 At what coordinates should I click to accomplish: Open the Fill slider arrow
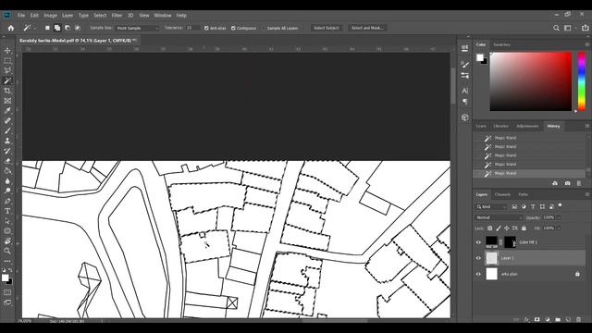point(559,228)
